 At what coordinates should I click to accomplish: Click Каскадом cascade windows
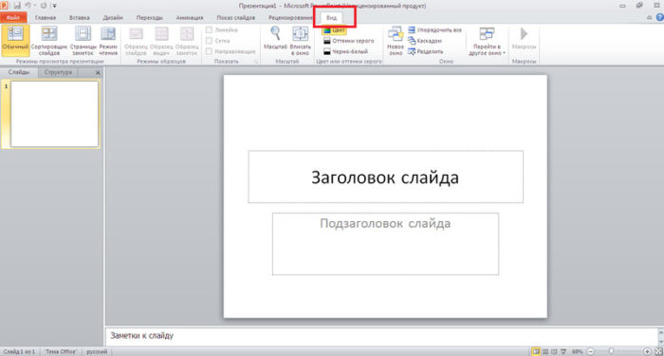pyautogui.click(x=425, y=41)
